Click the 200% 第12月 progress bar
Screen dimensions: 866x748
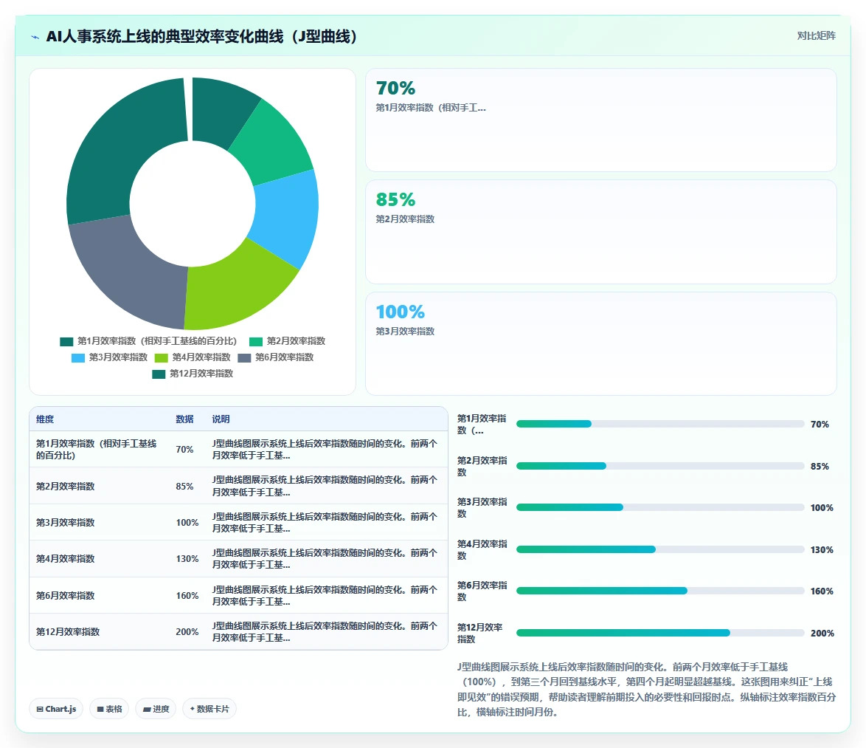[x=660, y=633]
